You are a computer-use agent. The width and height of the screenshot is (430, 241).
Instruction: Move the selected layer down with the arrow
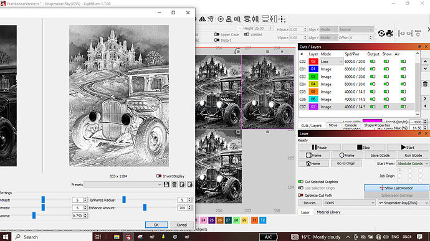tap(425, 69)
